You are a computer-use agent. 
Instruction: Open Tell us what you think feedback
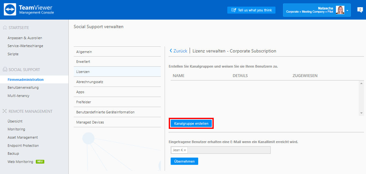pyautogui.click(x=251, y=10)
